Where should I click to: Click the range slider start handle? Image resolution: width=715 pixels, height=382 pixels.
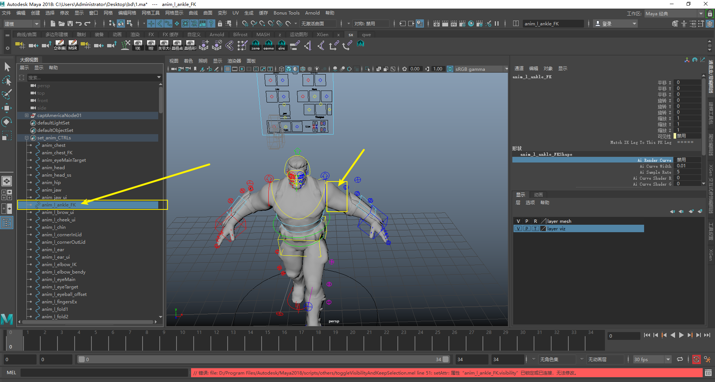click(81, 359)
